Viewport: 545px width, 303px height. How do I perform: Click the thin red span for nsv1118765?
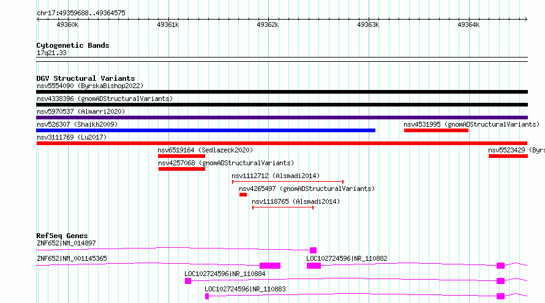pyautogui.click(x=283, y=208)
